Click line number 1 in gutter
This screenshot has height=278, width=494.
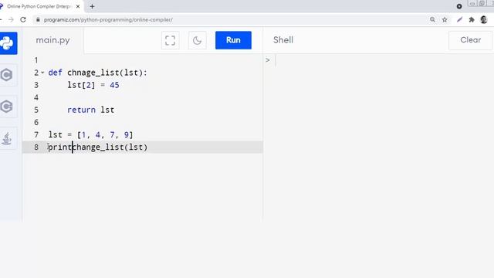36,60
